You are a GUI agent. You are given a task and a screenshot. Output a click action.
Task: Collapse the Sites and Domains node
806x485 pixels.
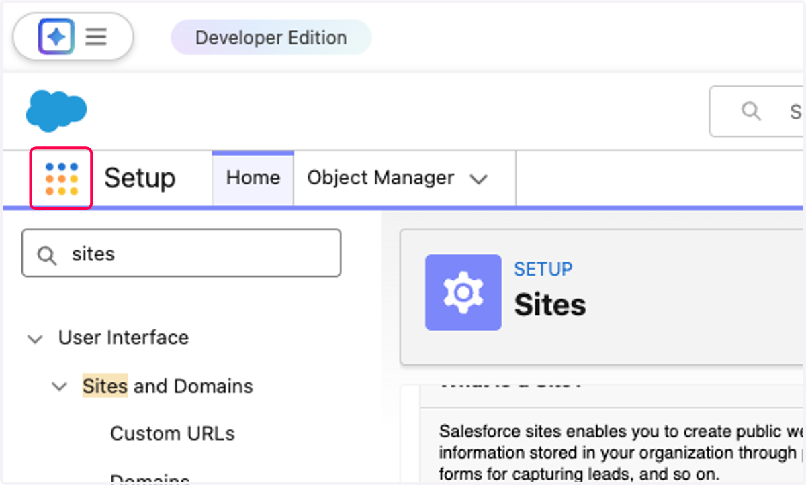(60, 387)
